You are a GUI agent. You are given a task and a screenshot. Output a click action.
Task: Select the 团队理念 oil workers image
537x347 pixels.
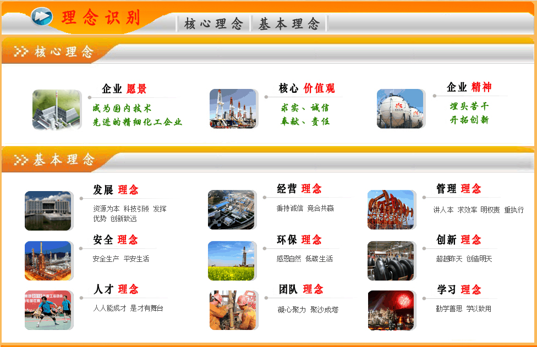[x=233, y=310]
